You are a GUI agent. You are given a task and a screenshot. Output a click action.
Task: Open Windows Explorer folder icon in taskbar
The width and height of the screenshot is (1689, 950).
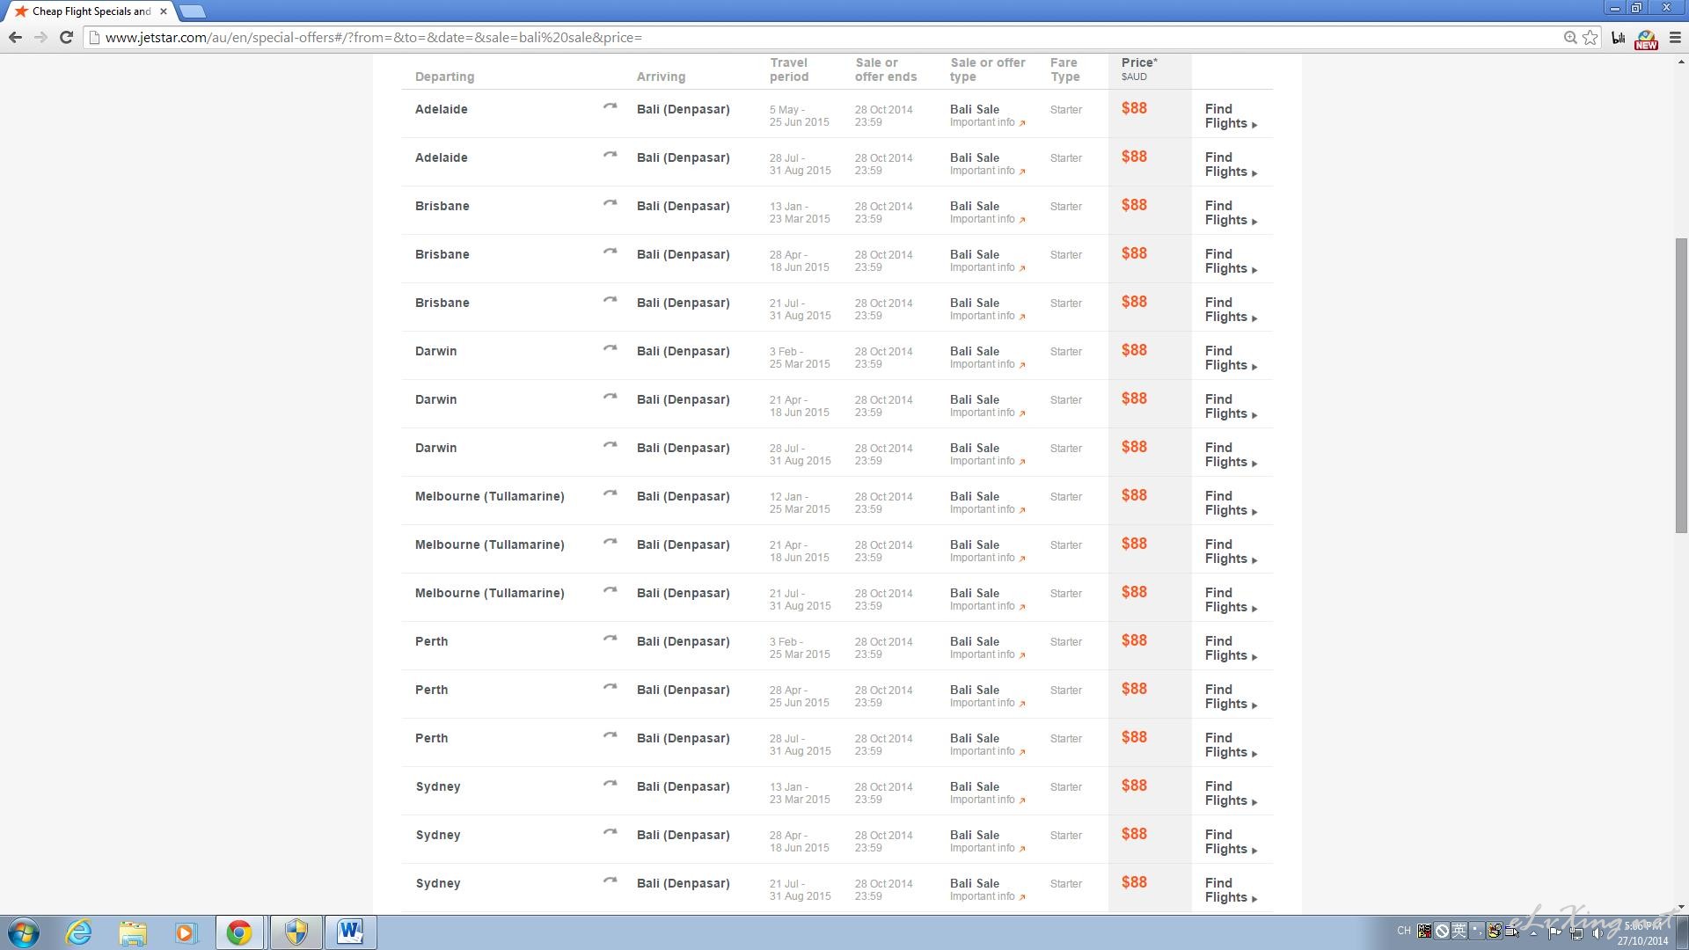[133, 932]
